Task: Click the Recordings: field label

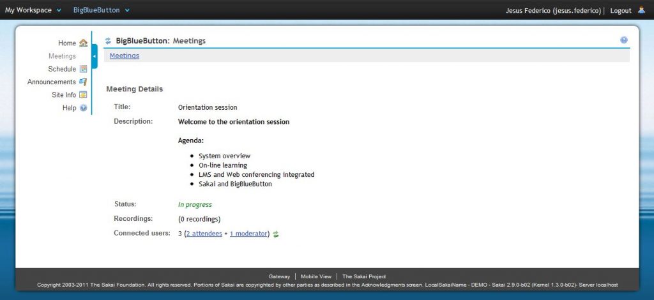Action: [133, 218]
